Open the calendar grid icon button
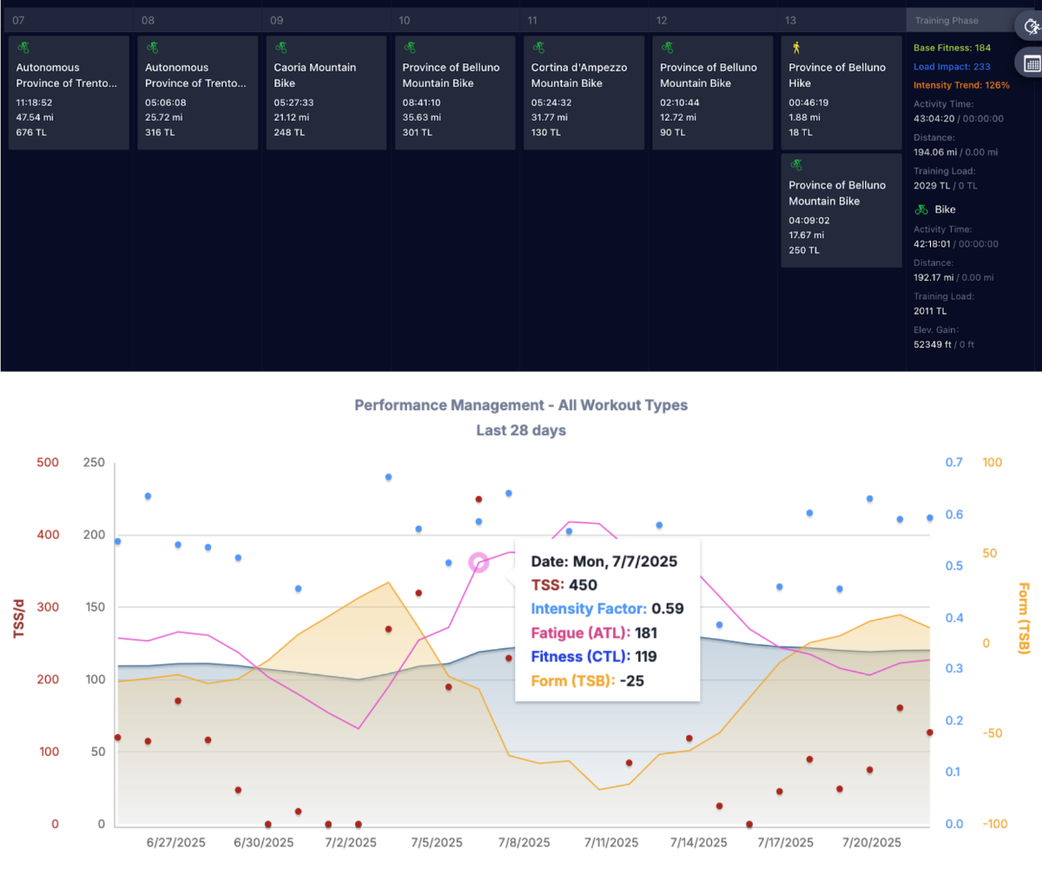 point(1031,63)
